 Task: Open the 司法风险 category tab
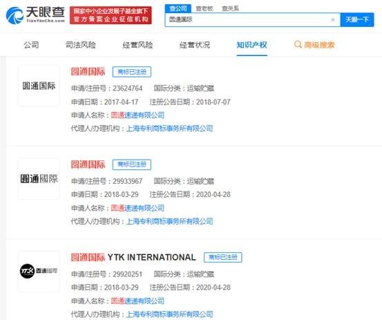click(81, 45)
